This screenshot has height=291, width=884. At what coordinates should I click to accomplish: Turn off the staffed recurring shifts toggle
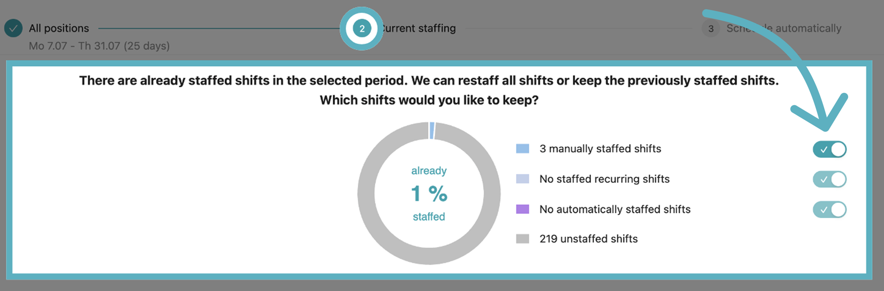click(x=830, y=179)
